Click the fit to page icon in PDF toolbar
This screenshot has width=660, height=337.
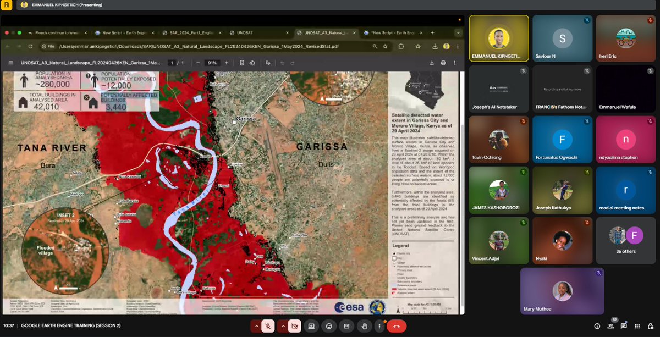[242, 63]
